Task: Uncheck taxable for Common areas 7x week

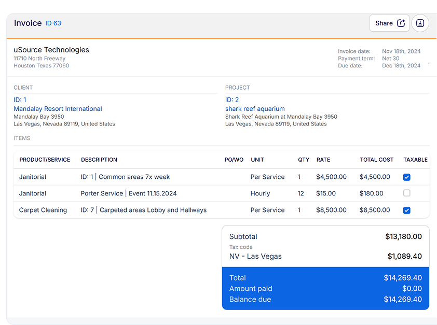Action: click(x=406, y=177)
